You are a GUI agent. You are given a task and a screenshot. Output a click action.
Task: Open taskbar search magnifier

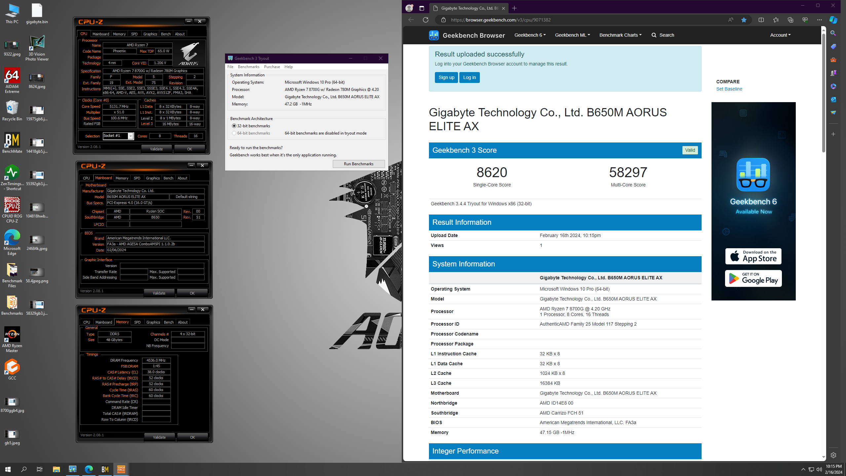pyautogui.click(x=24, y=469)
